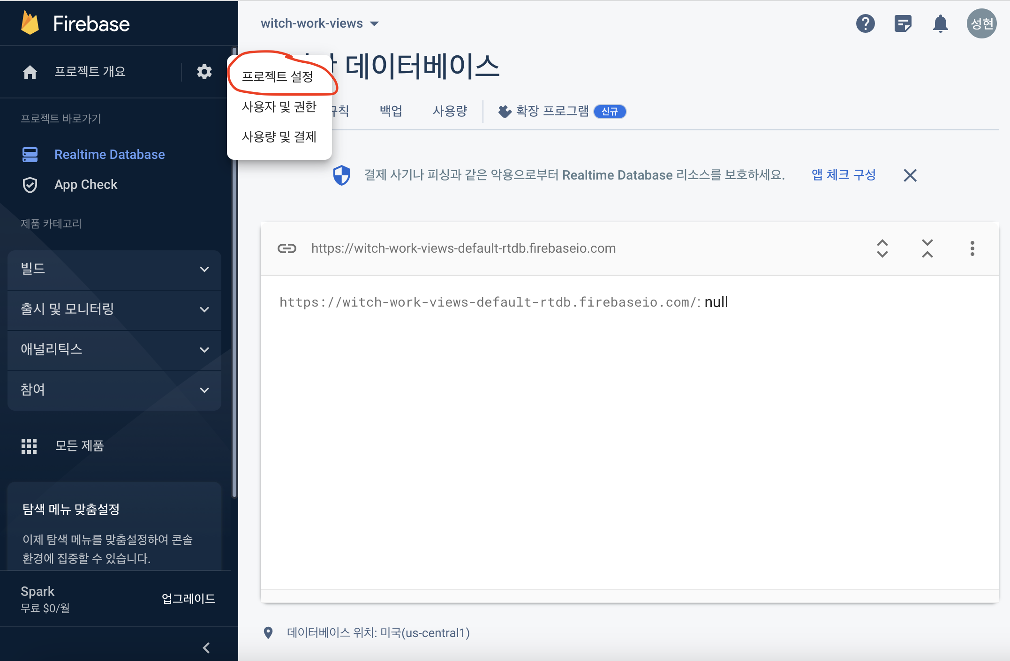The height and width of the screenshot is (661, 1010).
Task: Collapse all database nodes icon
Action: pyautogui.click(x=927, y=248)
